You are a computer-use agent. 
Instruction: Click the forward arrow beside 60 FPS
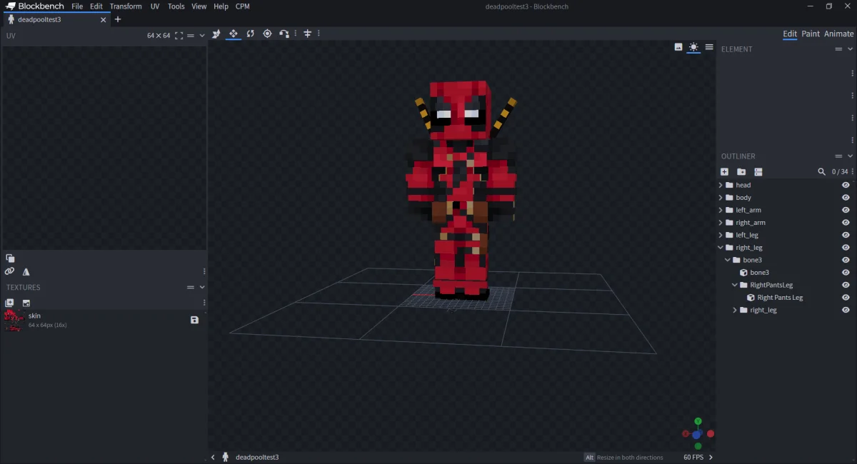pos(711,457)
